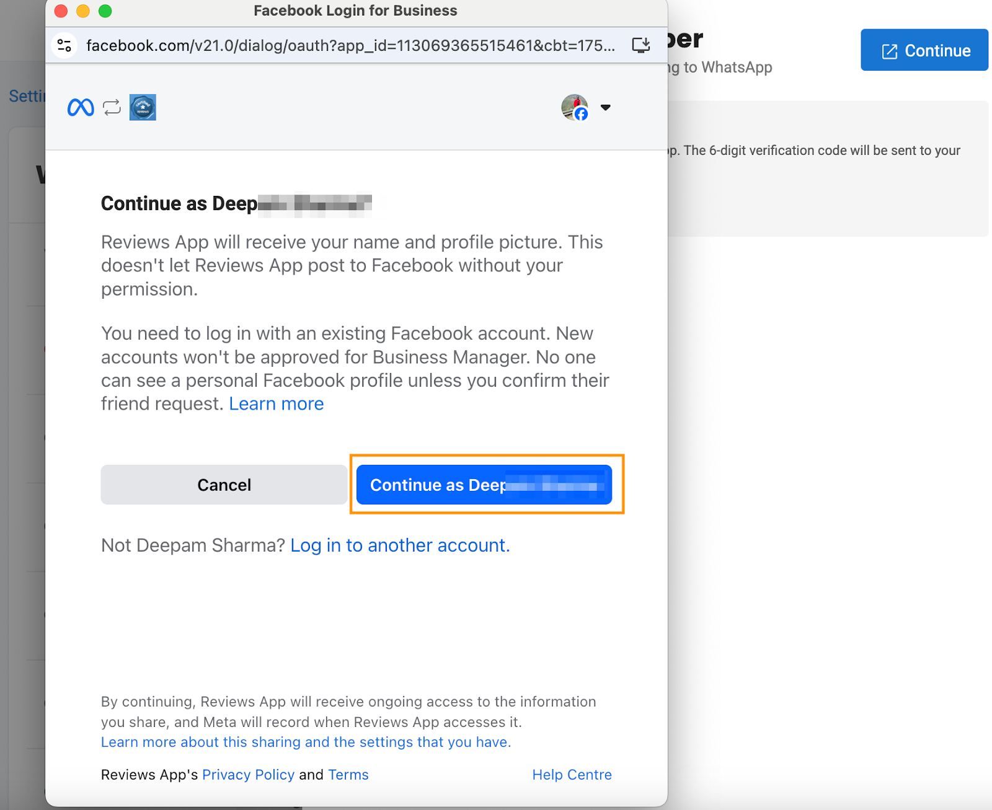Maximize the window with green button
Image resolution: width=992 pixels, height=810 pixels.
point(105,11)
